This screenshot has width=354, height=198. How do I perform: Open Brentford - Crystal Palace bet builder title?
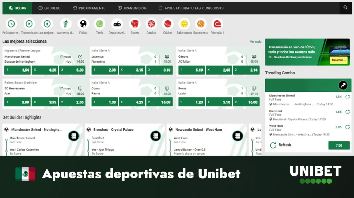tap(113, 130)
